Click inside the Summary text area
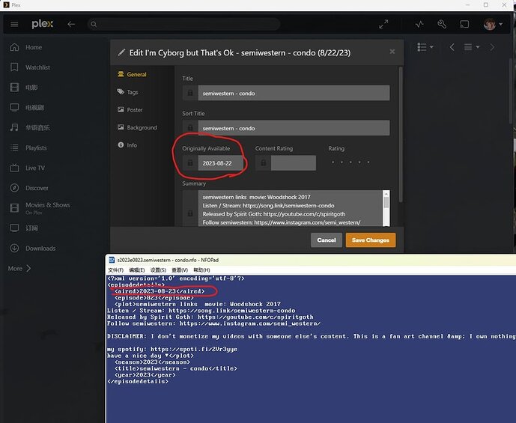This screenshot has height=423, width=516. [x=291, y=209]
